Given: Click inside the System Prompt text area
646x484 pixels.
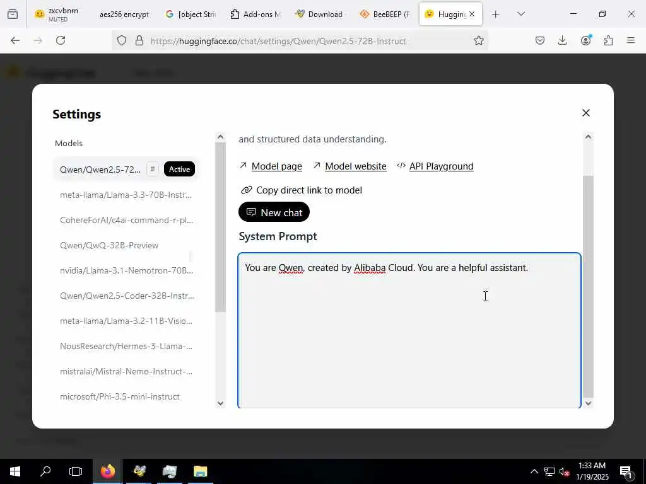Looking at the screenshot, I should pos(409,330).
